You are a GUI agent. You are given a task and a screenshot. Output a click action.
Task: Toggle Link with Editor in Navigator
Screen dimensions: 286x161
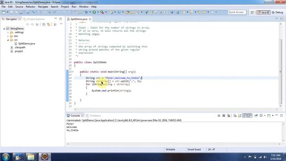tap(49, 24)
